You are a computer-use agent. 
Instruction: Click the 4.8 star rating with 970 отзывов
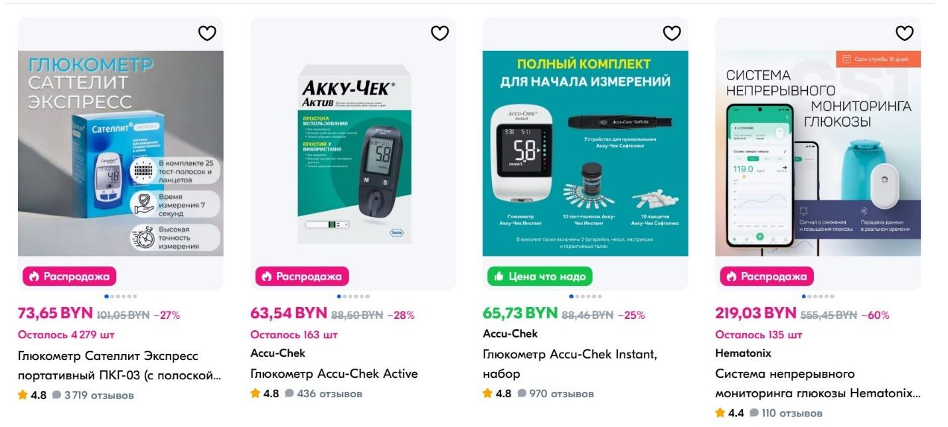(x=497, y=394)
